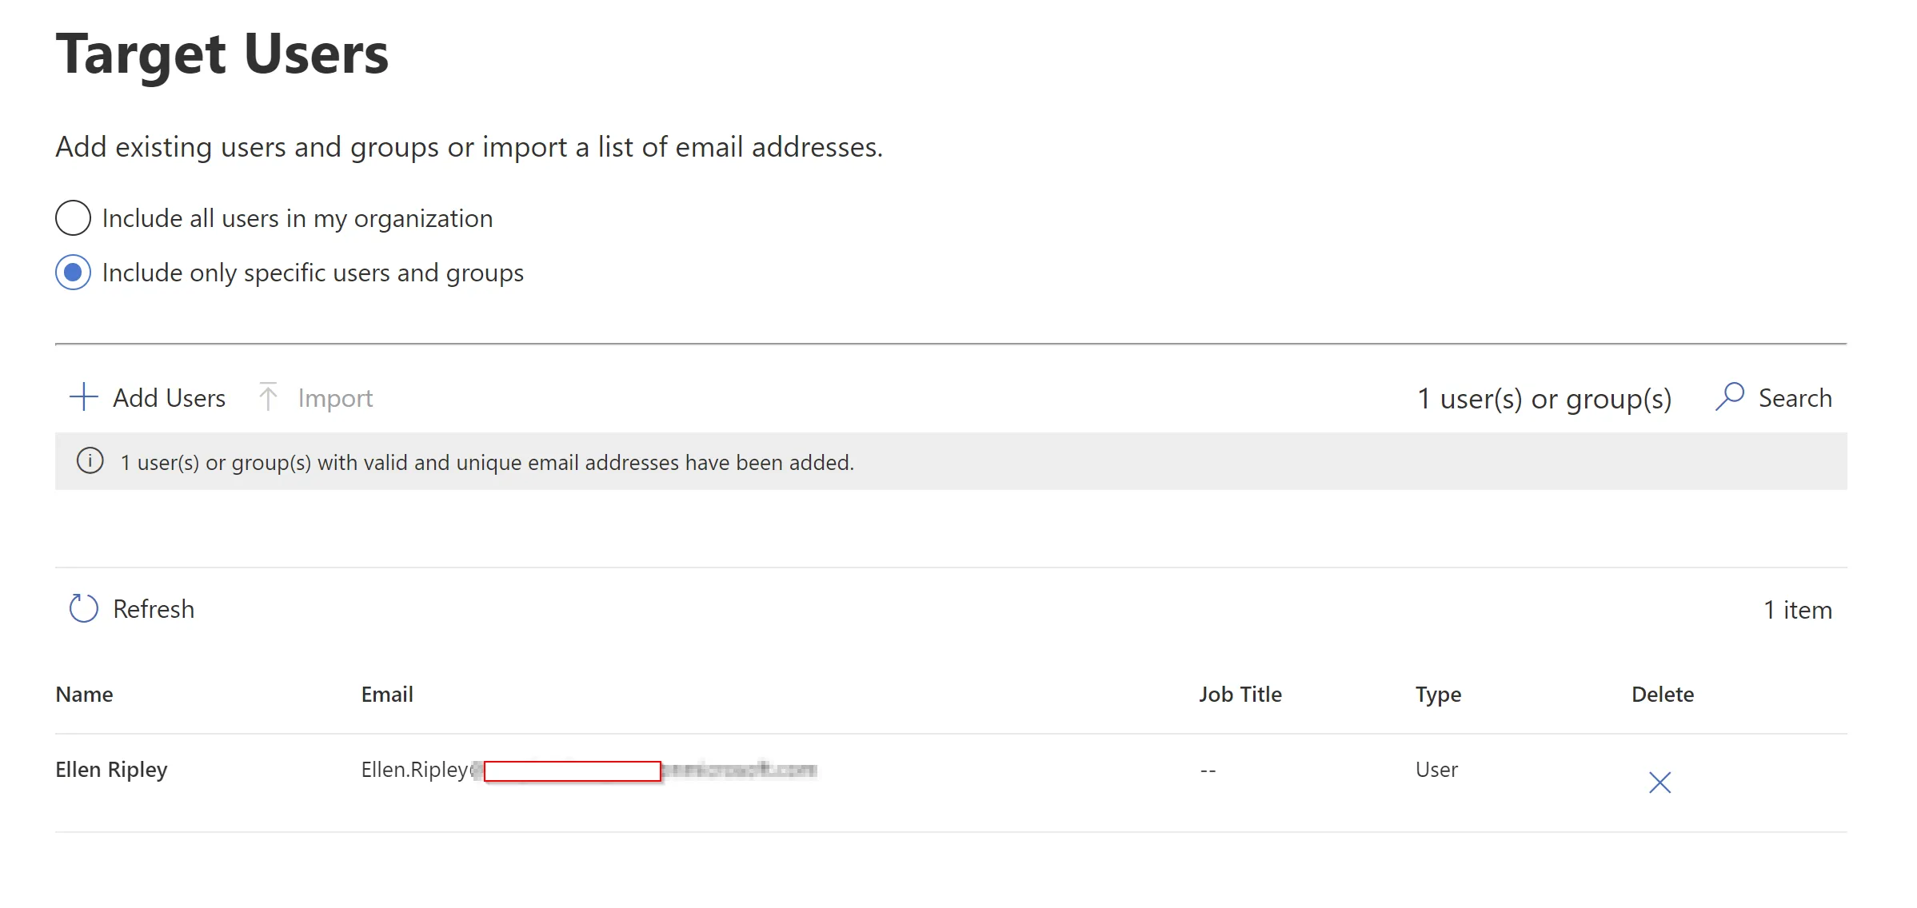The height and width of the screenshot is (908, 1917).
Task: Click the magnifying glass search icon
Action: pyautogui.click(x=1730, y=396)
